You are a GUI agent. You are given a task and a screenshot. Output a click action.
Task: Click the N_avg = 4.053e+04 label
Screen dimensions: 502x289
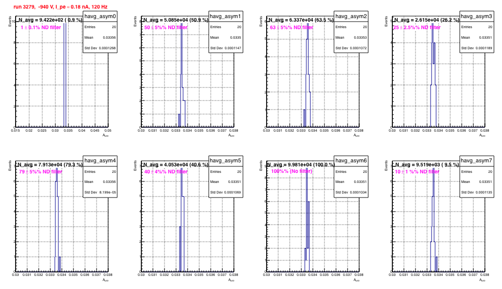coord(176,165)
